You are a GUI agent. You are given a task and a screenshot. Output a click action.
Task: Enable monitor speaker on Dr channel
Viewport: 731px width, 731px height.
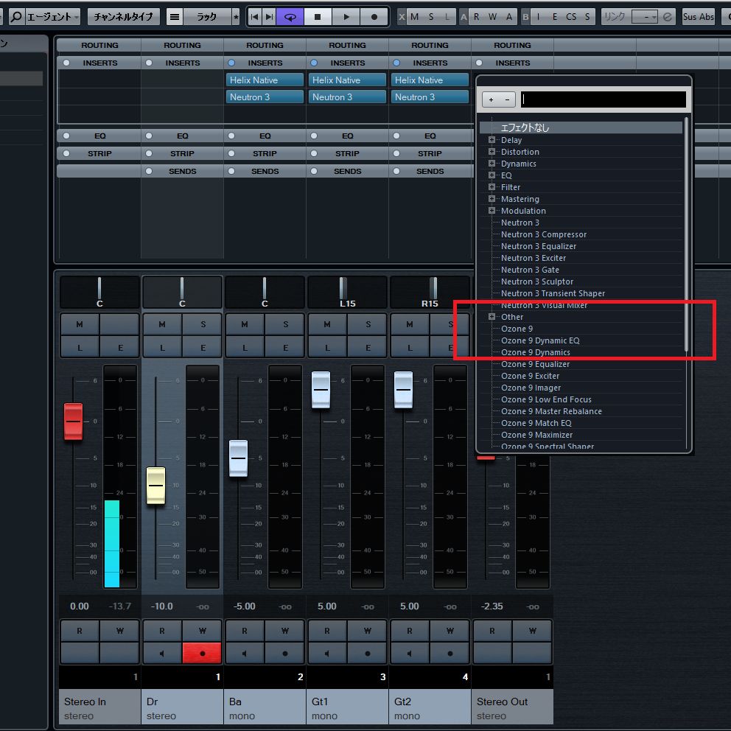point(162,653)
